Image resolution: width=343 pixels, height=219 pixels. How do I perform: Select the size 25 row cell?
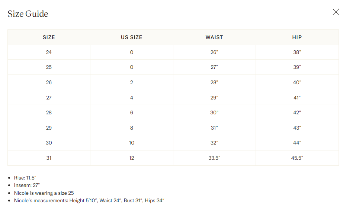pyautogui.click(x=49, y=67)
